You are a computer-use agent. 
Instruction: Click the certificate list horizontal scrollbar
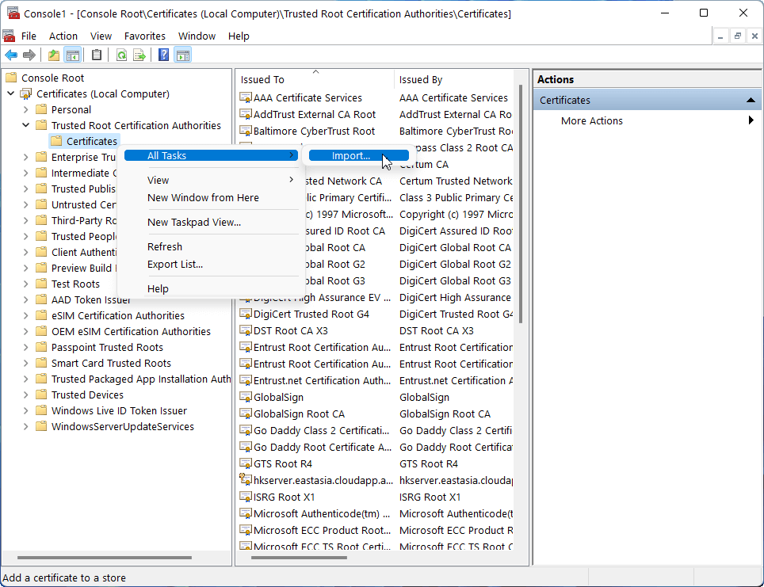coord(299,557)
